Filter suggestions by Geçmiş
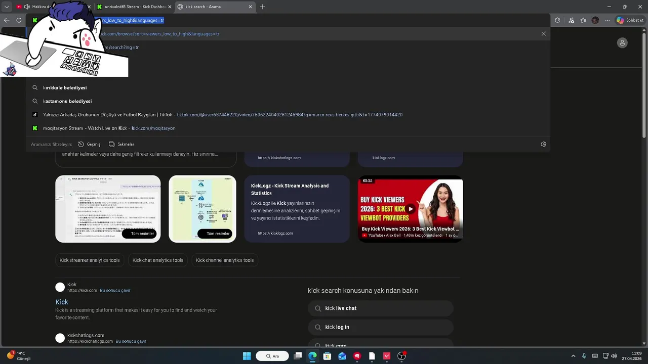Viewport: 648px width, 364px height. click(x=89, y=144)
